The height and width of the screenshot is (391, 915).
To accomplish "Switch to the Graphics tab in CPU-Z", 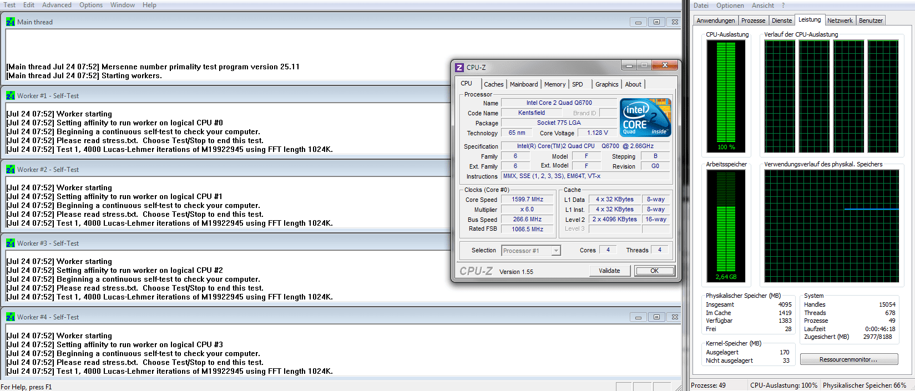I will click(x=607, y=84).
